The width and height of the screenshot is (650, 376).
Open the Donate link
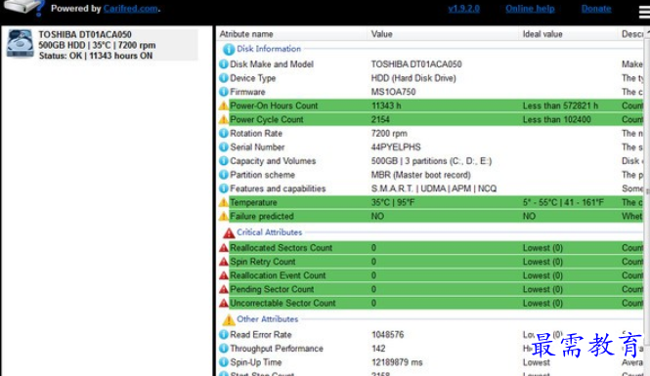coord(596,9)
